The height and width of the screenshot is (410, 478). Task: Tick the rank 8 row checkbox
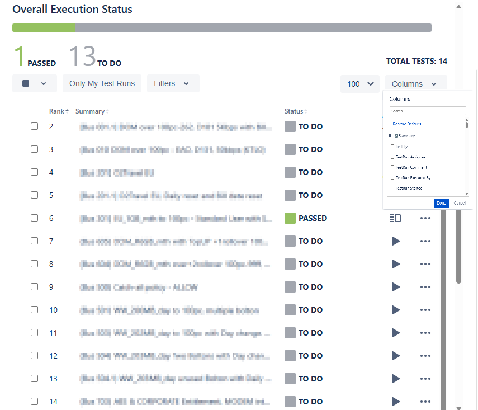tap(35, 264)
